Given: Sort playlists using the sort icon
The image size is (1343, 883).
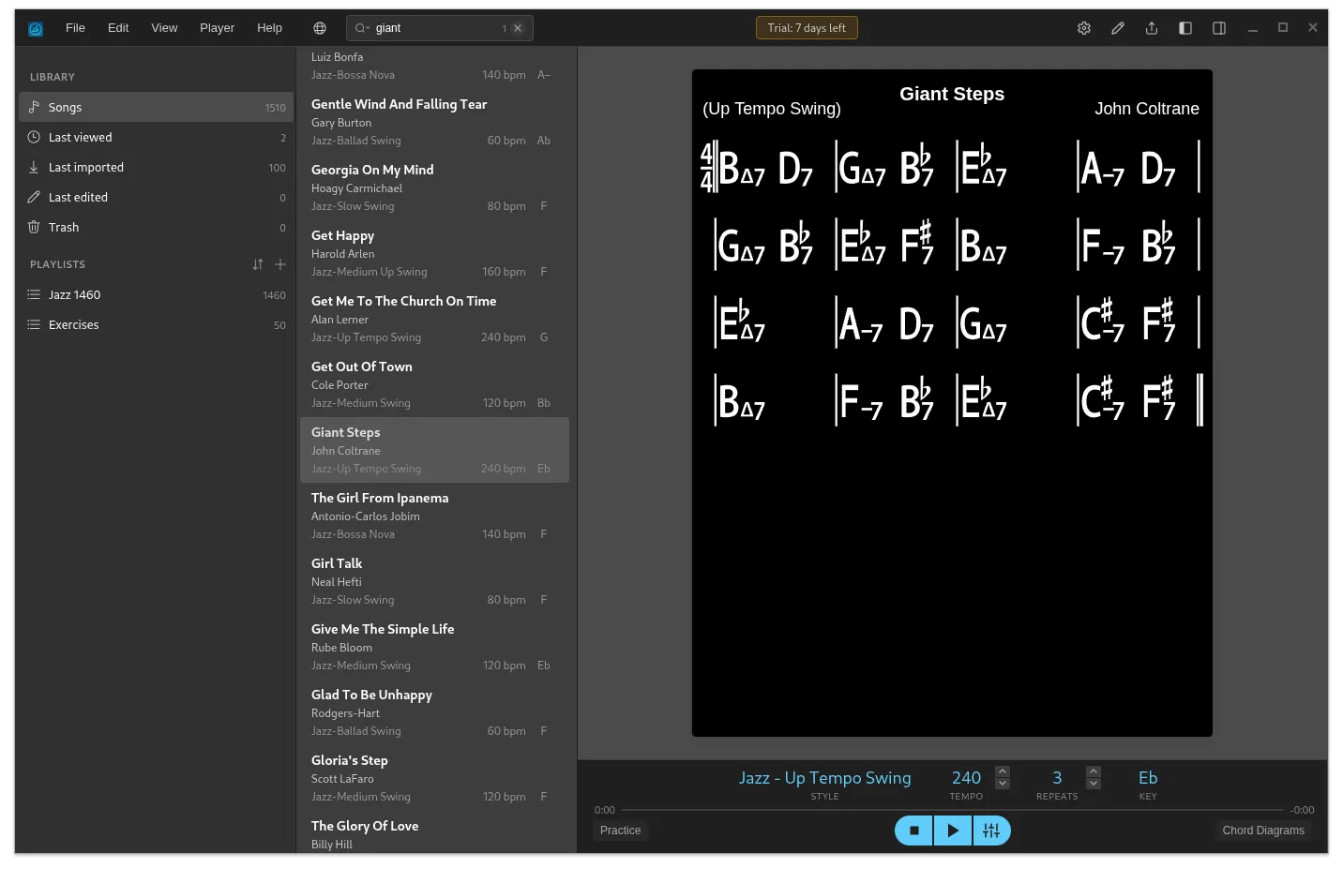Looking at the screenshot, I should 258,264.
